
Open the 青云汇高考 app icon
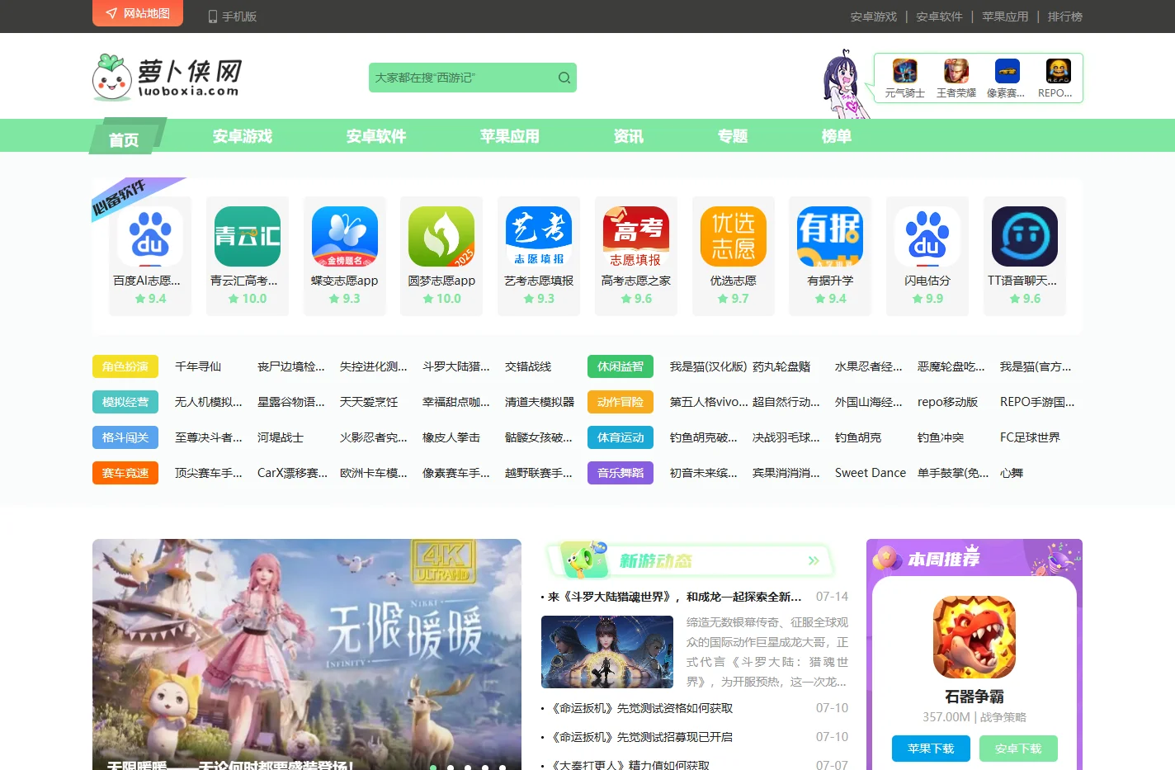[x=248, y=236]
